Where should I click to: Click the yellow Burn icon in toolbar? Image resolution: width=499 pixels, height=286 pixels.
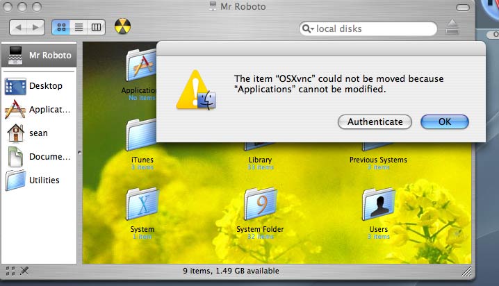point(122,26)
